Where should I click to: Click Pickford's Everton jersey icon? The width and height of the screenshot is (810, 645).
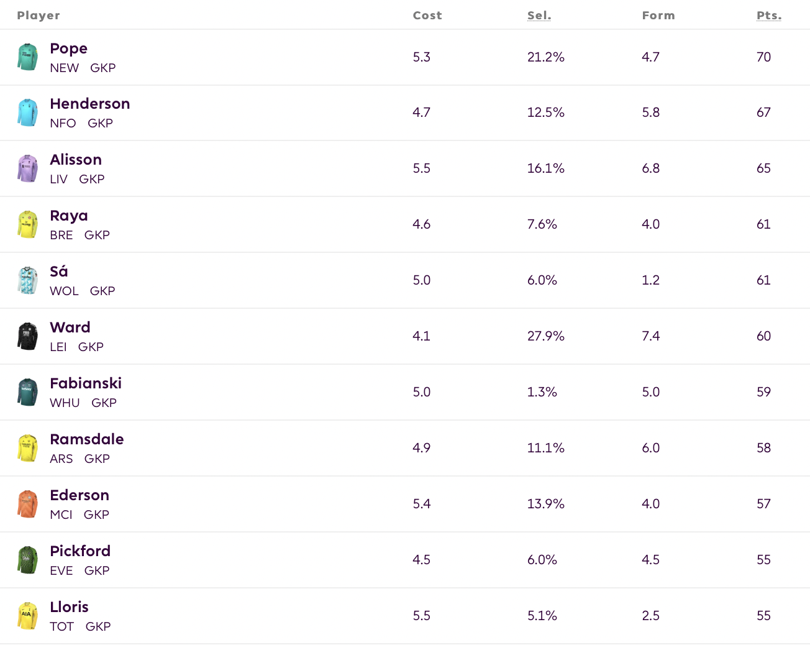[27, 560]
